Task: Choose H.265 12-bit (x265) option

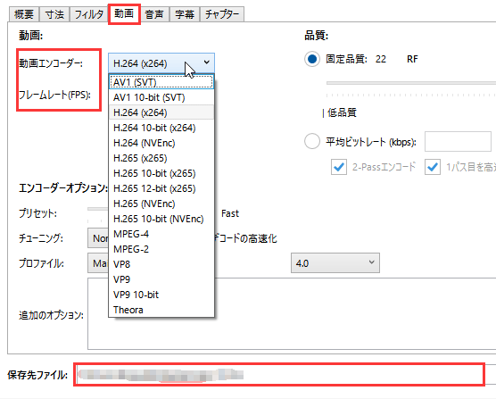Action: click(x=161, y=188)
